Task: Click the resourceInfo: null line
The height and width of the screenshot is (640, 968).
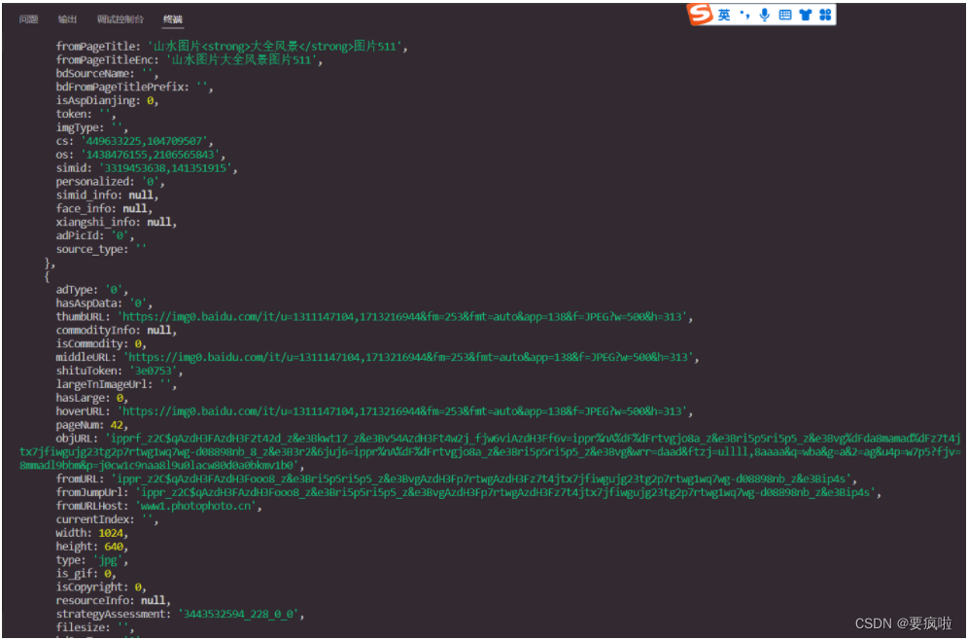Action: pos(114,600)
